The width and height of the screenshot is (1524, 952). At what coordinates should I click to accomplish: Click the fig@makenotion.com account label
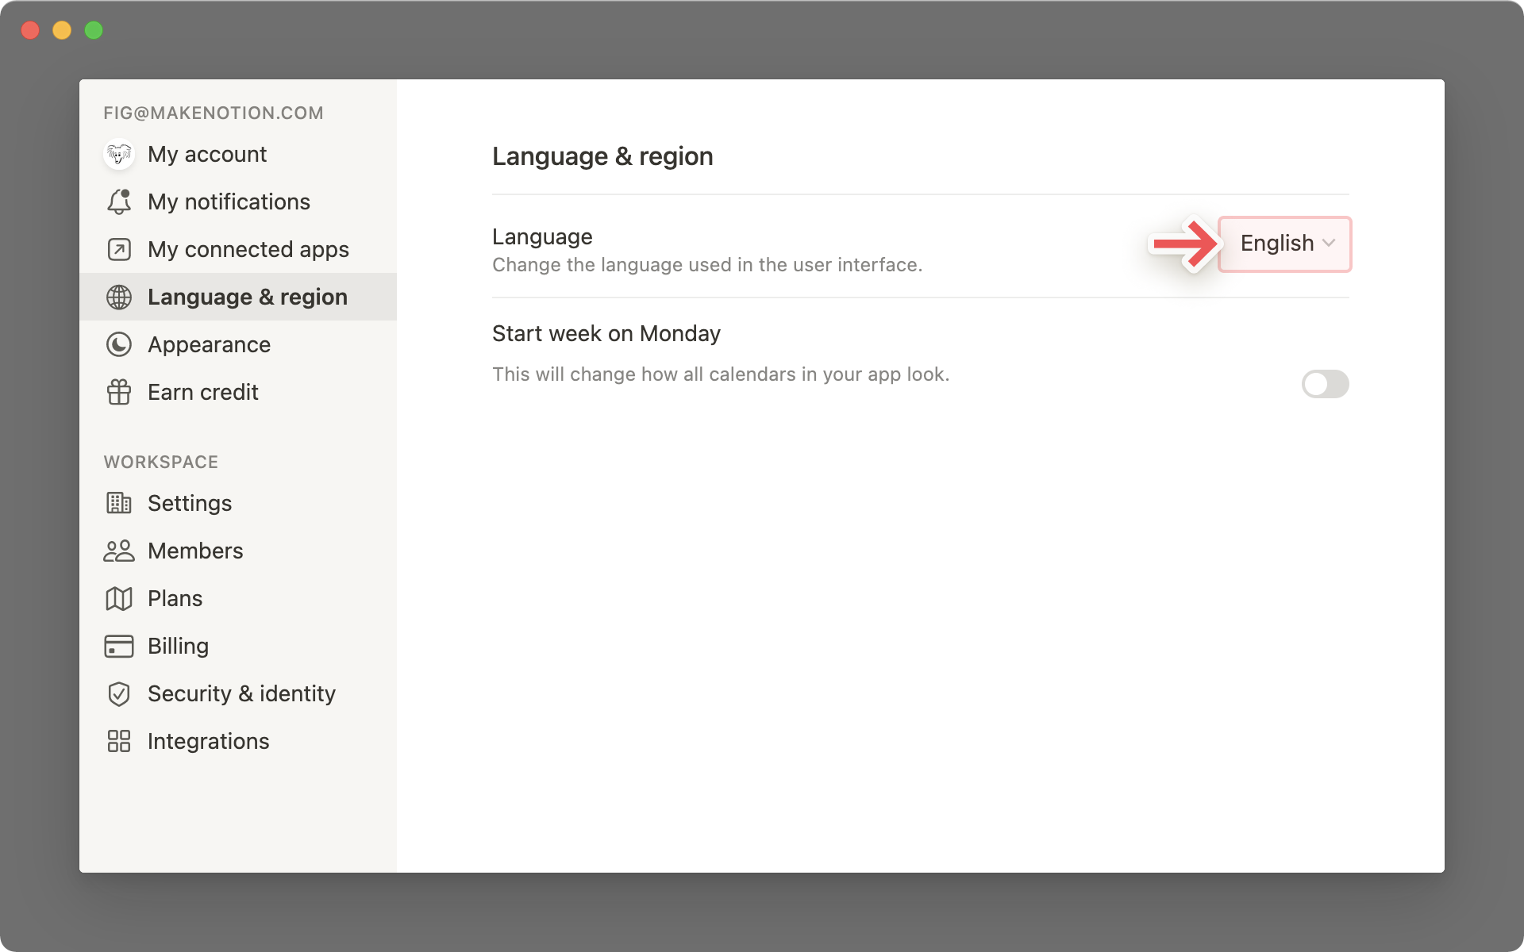click(214, 113)
